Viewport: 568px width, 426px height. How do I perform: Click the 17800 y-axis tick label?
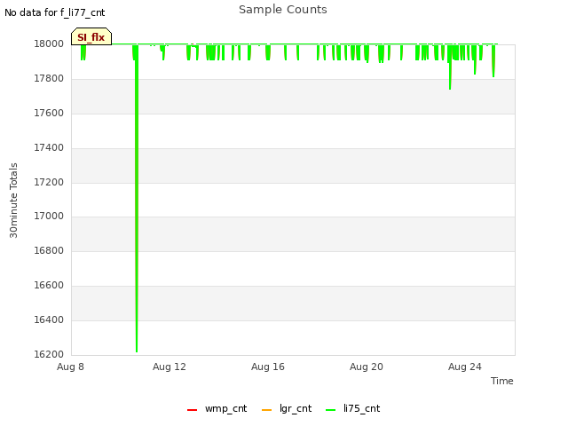[x=49, y=79]
